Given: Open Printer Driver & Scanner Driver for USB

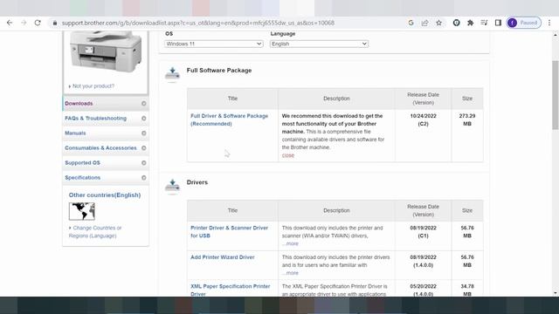Looking at the screenshot, I should pos(229,232).
